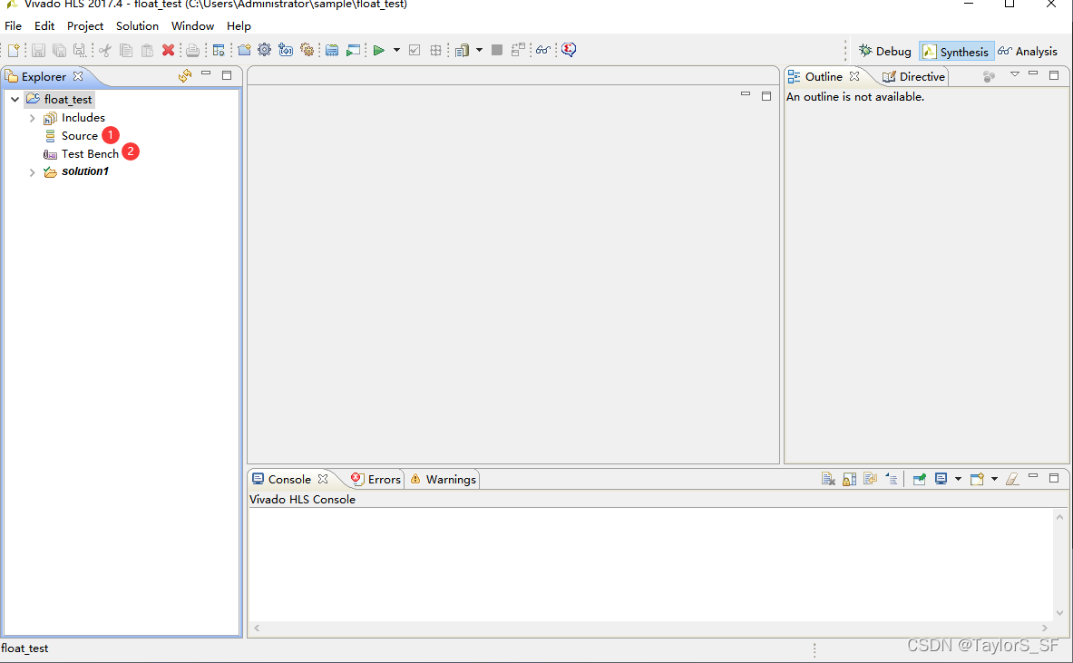Screen dimensions: 1073x663
Task: Click the grayed icon in Outline panel toolbar
Action: (x=989, y=76)
